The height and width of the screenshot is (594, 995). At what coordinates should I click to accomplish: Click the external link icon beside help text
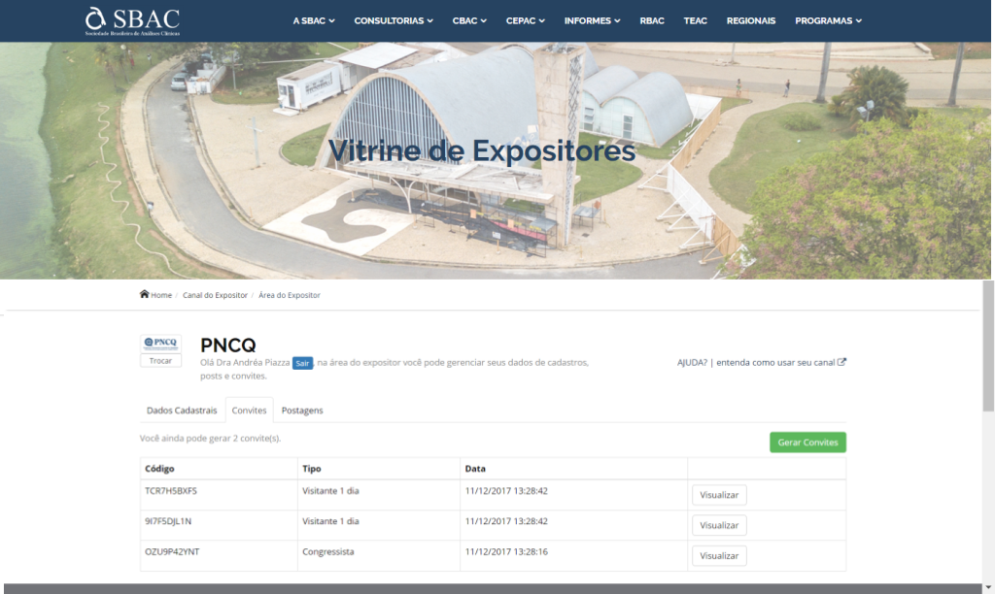tap(841, 363)
